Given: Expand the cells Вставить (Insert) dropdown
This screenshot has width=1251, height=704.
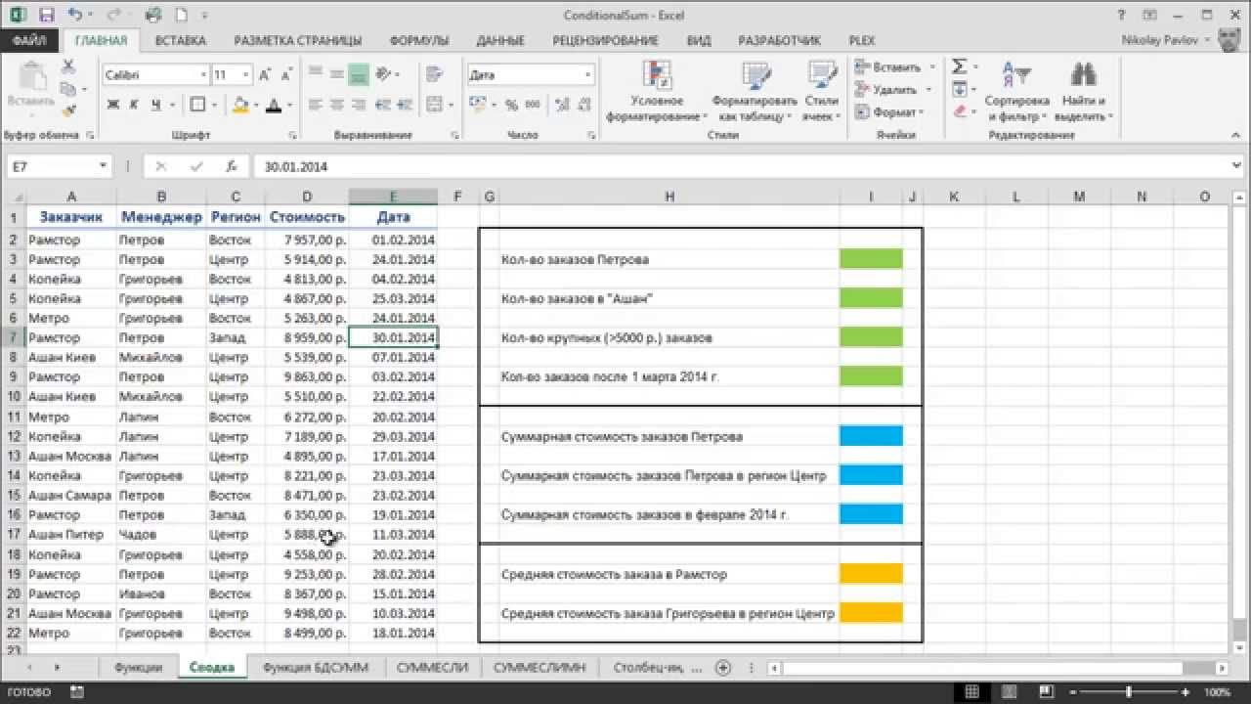Looking at the screenshot, I should (931, 67).
